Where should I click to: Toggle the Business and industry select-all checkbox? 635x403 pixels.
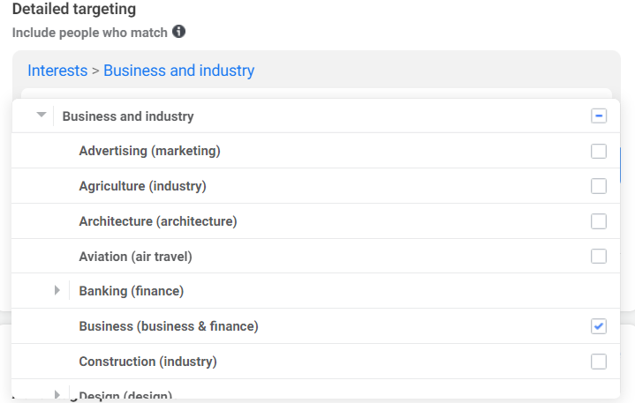(x=599, y=116)
